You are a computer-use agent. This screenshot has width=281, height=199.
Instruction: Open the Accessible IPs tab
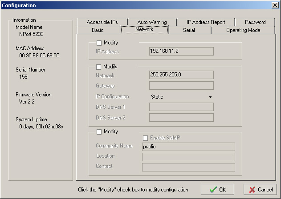coord(102,22)
